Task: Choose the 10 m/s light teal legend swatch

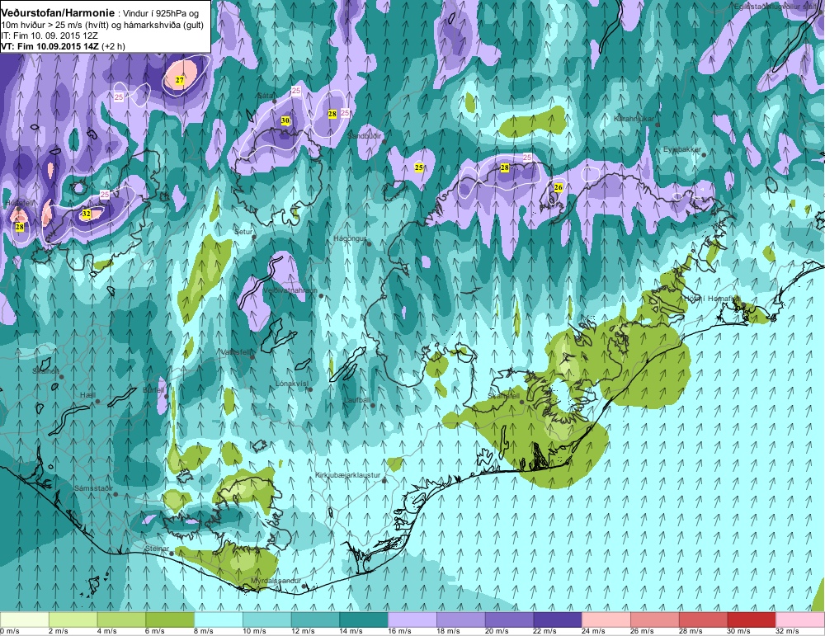Action: click(266, 620)
